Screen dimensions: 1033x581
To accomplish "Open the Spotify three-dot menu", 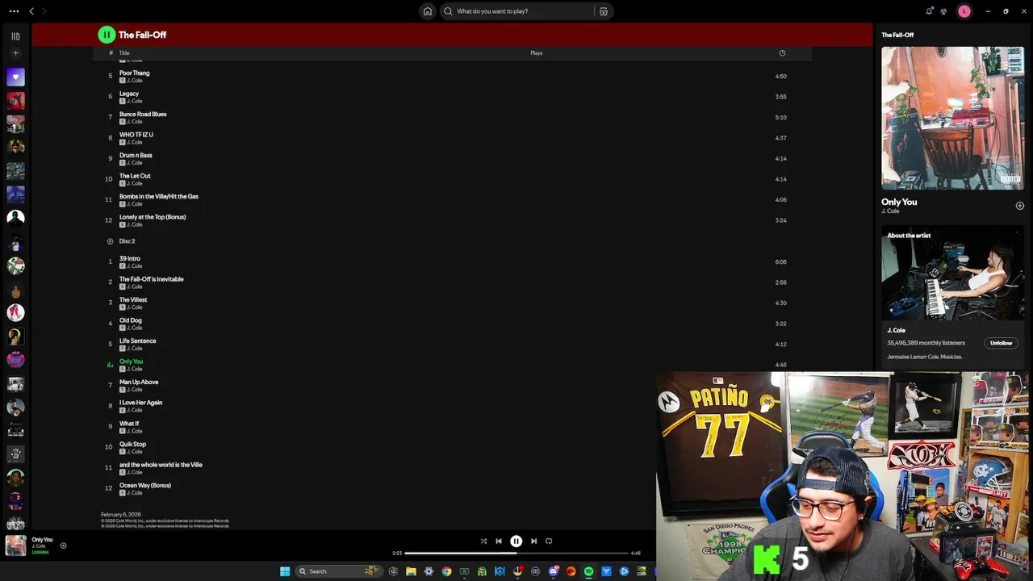I will click(x=14, y=11).
